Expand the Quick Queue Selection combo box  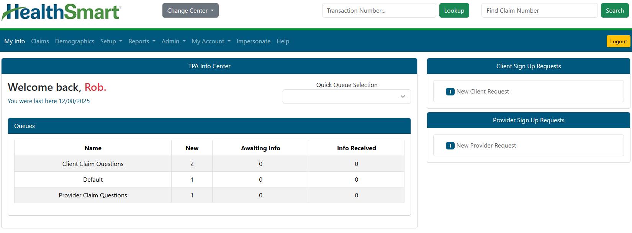[346, 97]
